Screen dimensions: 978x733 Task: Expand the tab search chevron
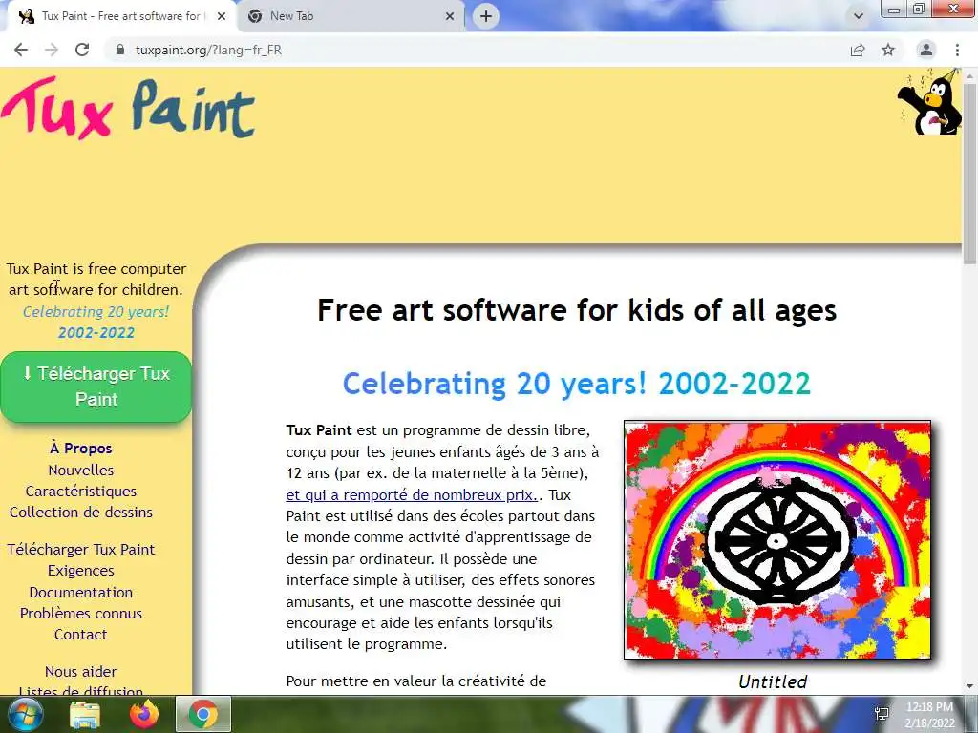(x=859, y=16)
